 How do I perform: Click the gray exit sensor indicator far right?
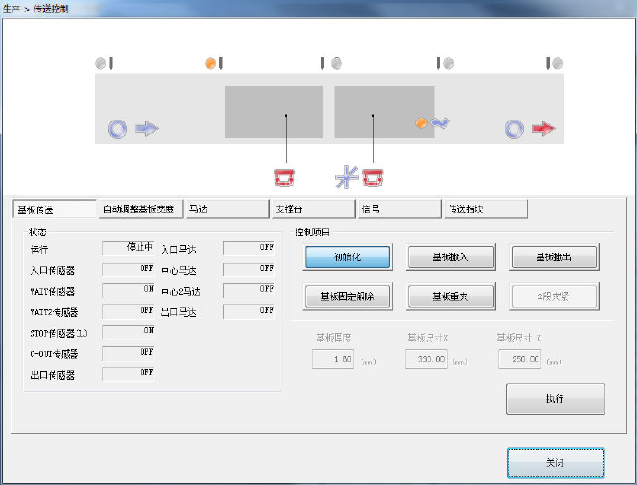coord(558,63)
